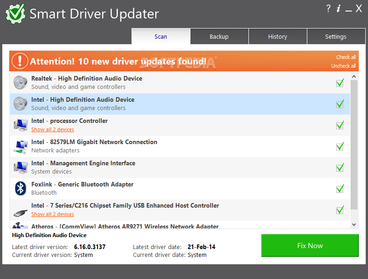Screen dimensions: 368x279
Task: Uncheck Intel High Definition Audio Device
Action: pos(340,104)
